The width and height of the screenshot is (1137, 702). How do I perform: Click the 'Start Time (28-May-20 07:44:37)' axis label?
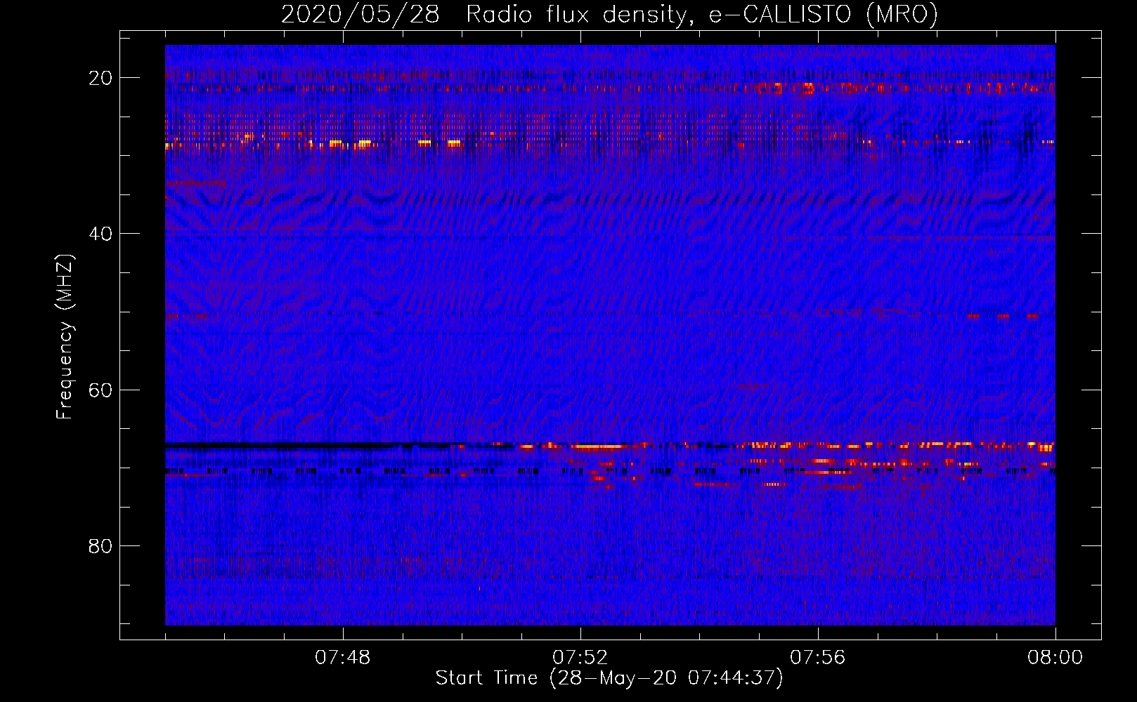[609, 678]
